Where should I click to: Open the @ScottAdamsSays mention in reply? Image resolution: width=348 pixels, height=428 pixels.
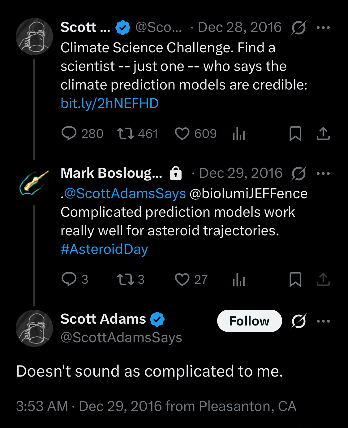[x=125, y=194]
